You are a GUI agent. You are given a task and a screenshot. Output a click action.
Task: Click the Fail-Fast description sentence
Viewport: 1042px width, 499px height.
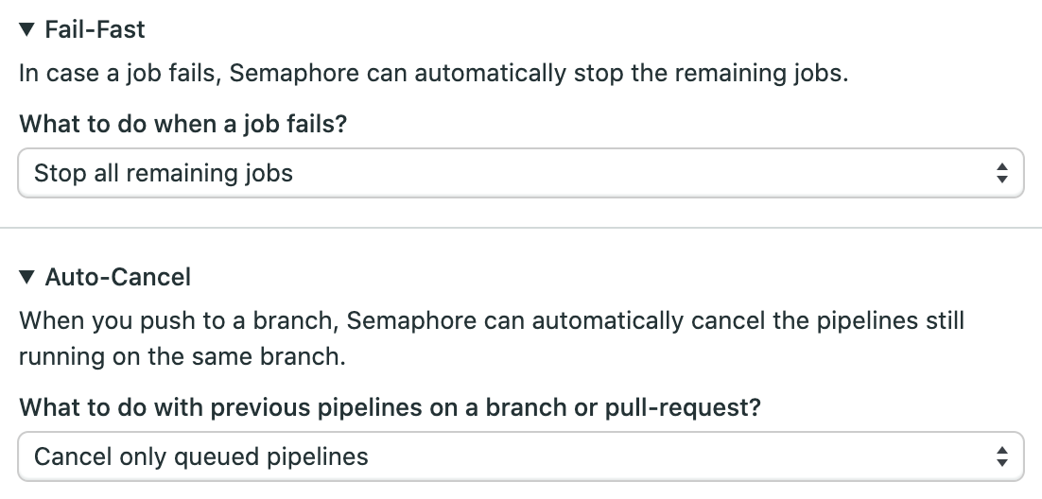click(433, 74)
